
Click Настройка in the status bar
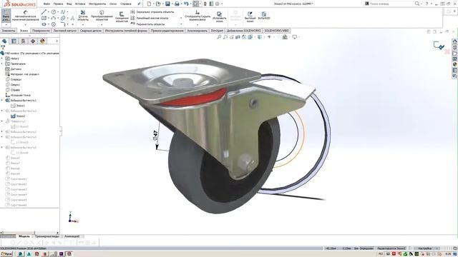coord(424,248)
